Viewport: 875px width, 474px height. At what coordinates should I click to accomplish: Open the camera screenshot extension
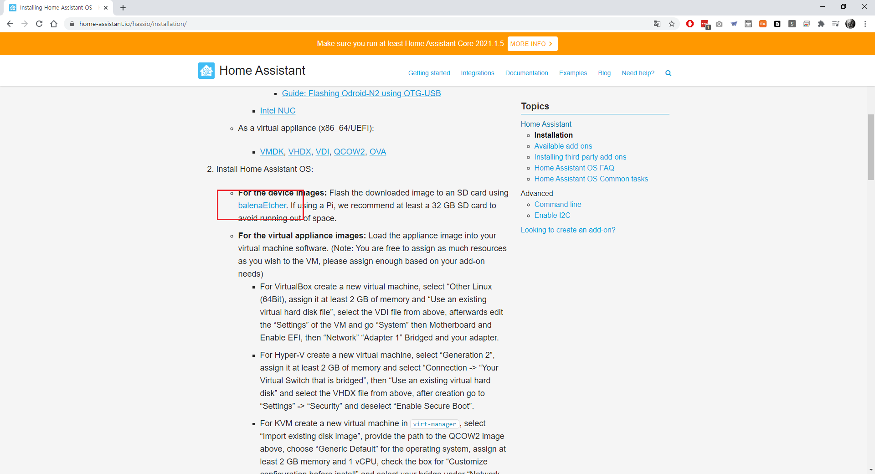coord(719,24)
